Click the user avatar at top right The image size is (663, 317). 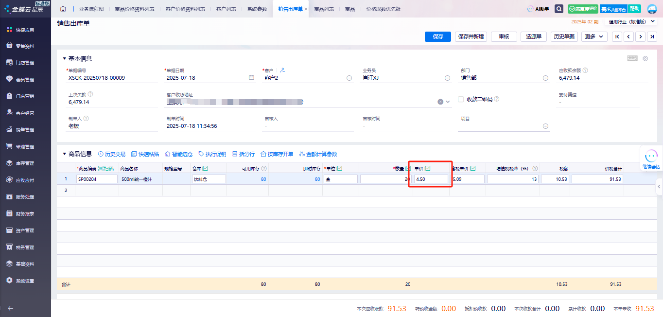(651, 9)
